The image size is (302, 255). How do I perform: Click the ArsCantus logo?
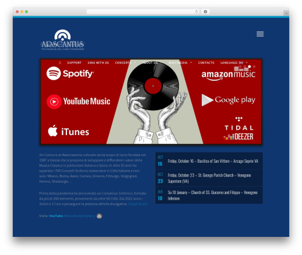[x=62, y=40]
